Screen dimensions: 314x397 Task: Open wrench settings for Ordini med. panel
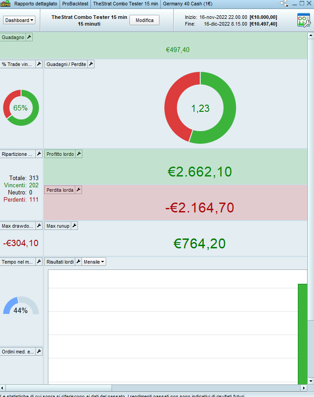(39, 352)
